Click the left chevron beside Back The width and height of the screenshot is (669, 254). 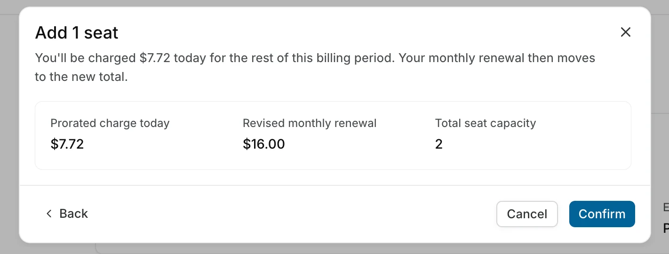[x=48, y=214]
